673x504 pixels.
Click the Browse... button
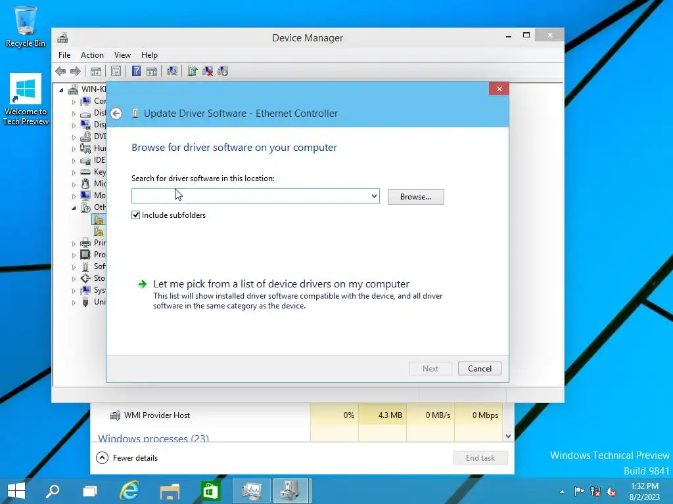click(415, 197)
